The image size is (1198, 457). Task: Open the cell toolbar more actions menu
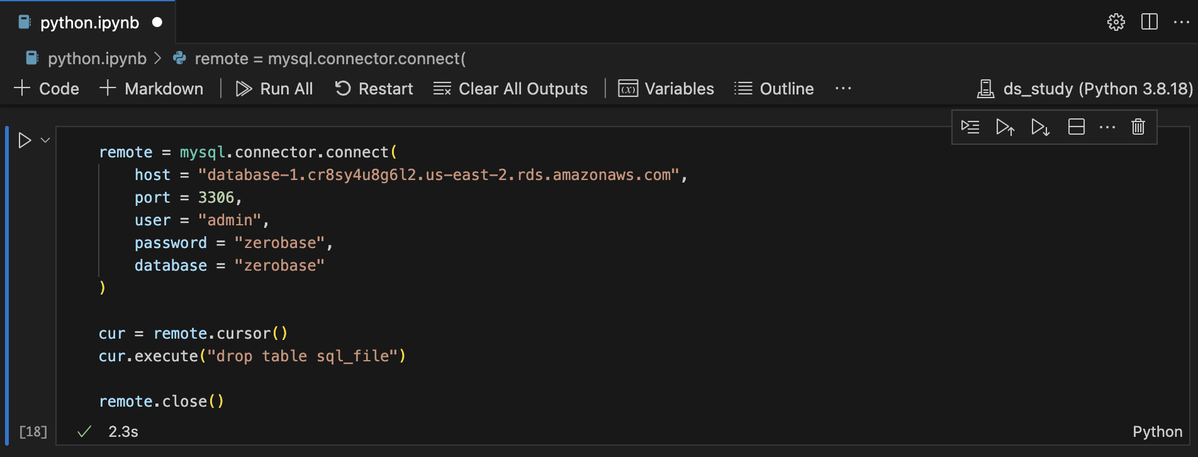1107,127
